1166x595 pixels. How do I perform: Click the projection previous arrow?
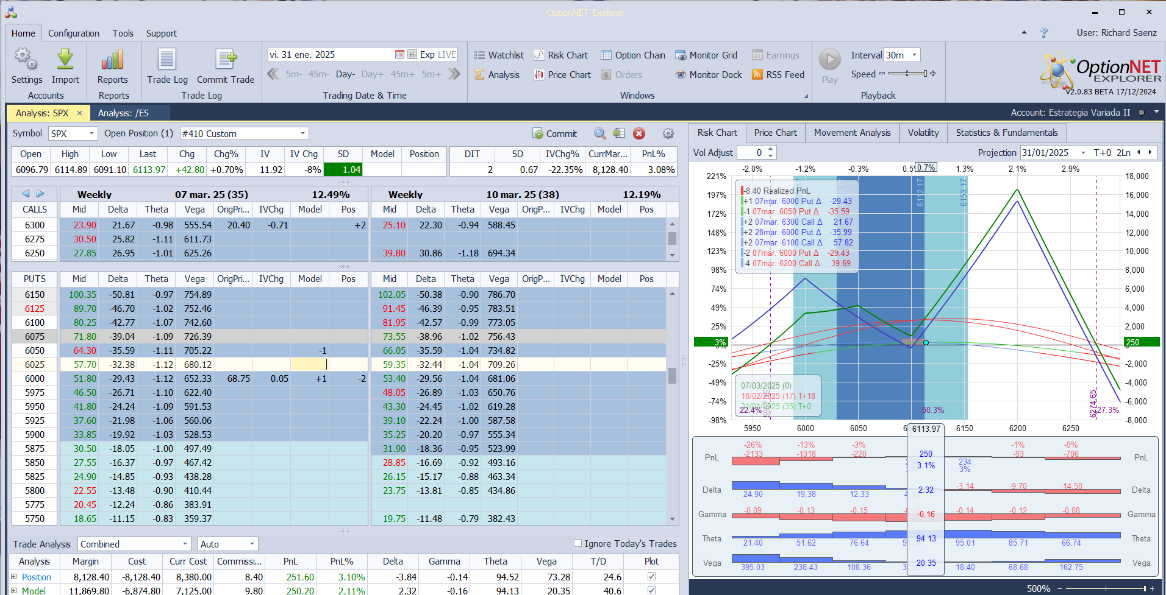tap(1139, 152)
